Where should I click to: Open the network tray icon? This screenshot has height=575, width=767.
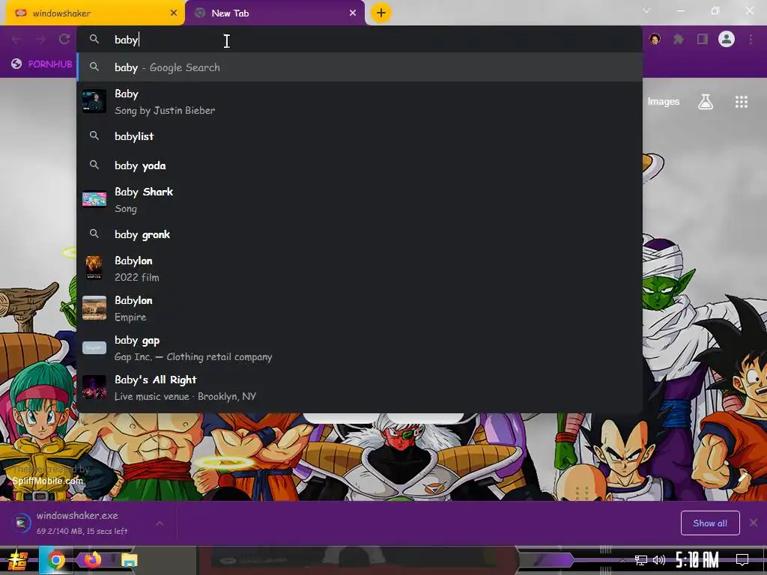641,560
